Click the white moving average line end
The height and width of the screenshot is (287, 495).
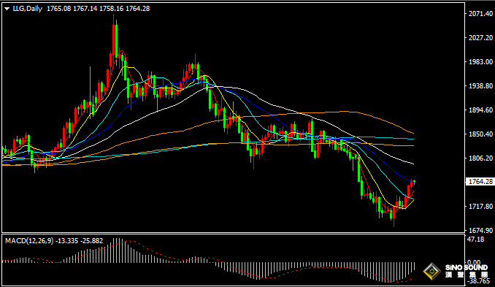pos(413,164)
